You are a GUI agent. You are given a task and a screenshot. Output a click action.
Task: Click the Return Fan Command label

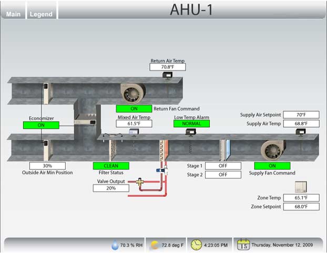pos(177,109)
